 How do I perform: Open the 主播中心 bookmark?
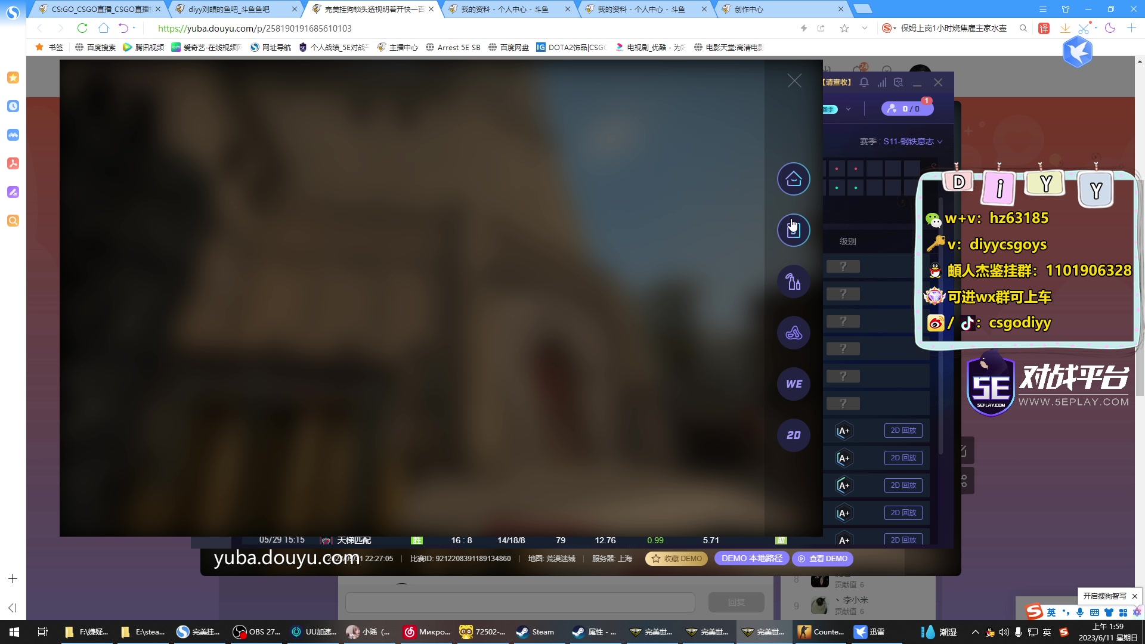click(398, 47)
